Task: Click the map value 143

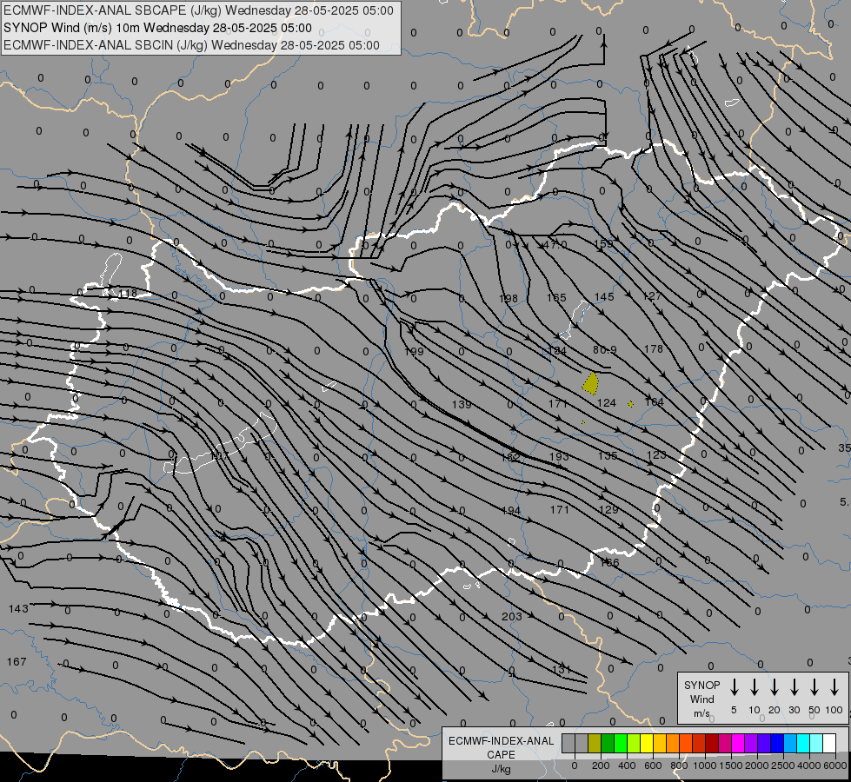Action: (18, 609)
